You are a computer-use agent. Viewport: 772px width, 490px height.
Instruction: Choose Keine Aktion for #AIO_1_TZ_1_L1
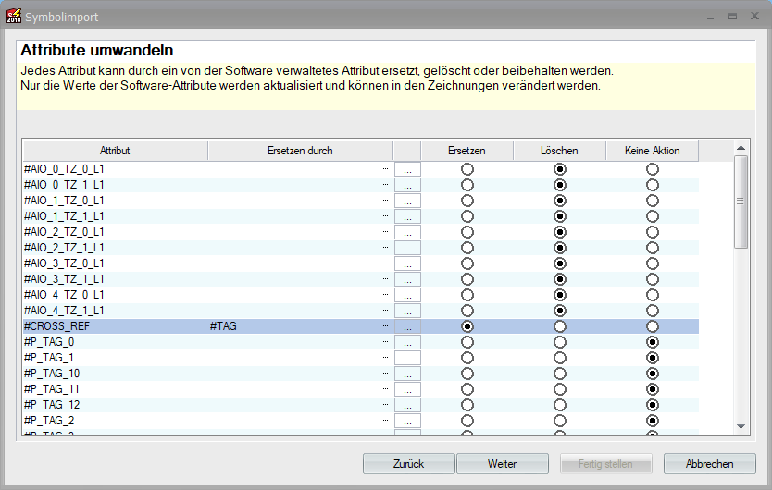[653, 216]
